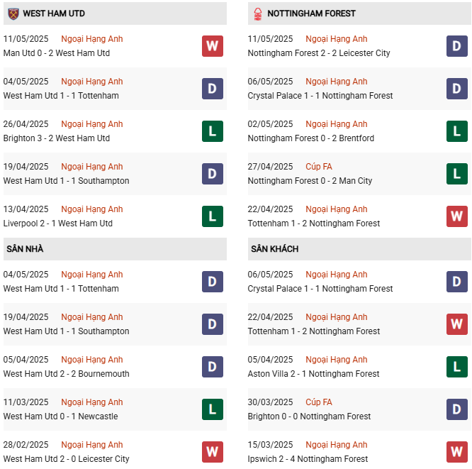
Task: Click the L badge for Aston Villa 2-1 Forest
Action: pos(457,367)
